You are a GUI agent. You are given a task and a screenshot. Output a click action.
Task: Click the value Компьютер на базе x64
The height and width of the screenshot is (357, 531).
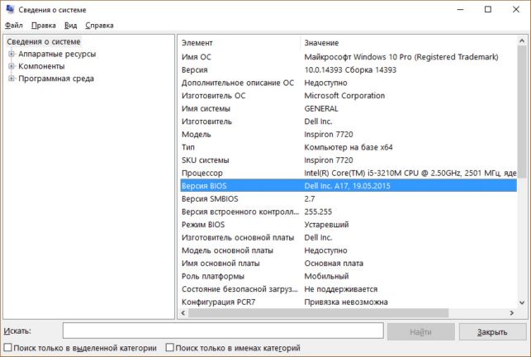point(348,147)
